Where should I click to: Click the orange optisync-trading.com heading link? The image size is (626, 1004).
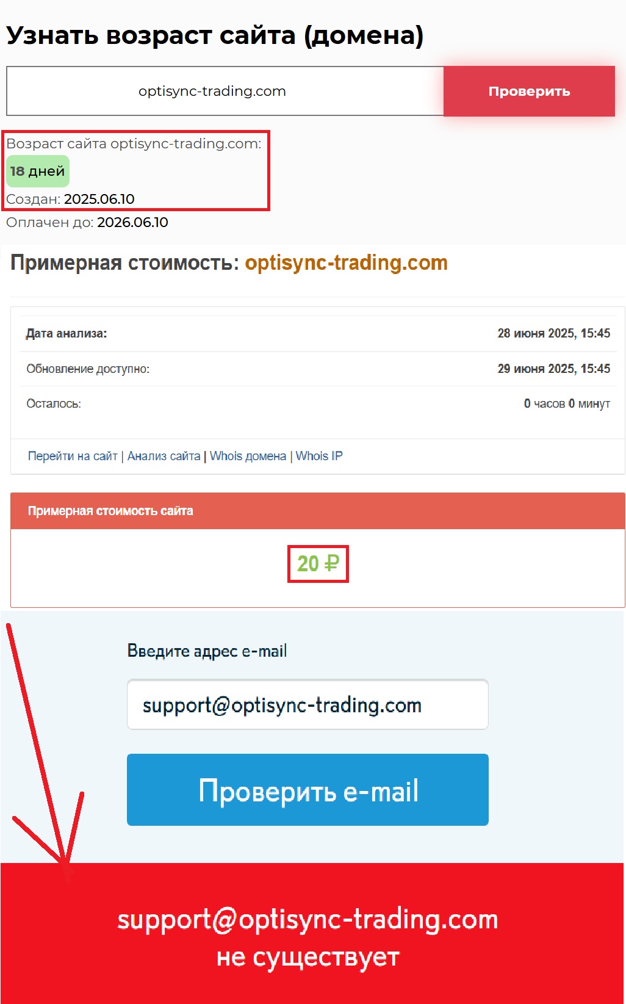346,262
